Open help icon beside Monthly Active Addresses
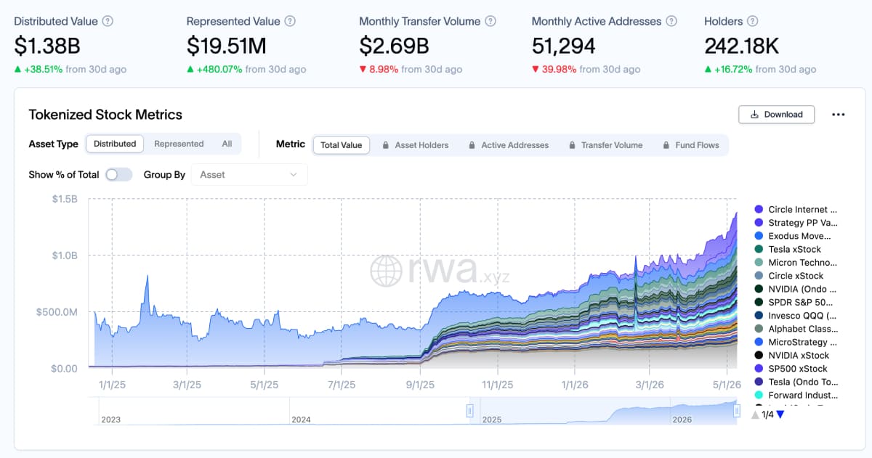 pos(672,22)
